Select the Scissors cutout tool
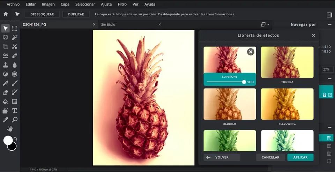 click(x=15, y=47)
